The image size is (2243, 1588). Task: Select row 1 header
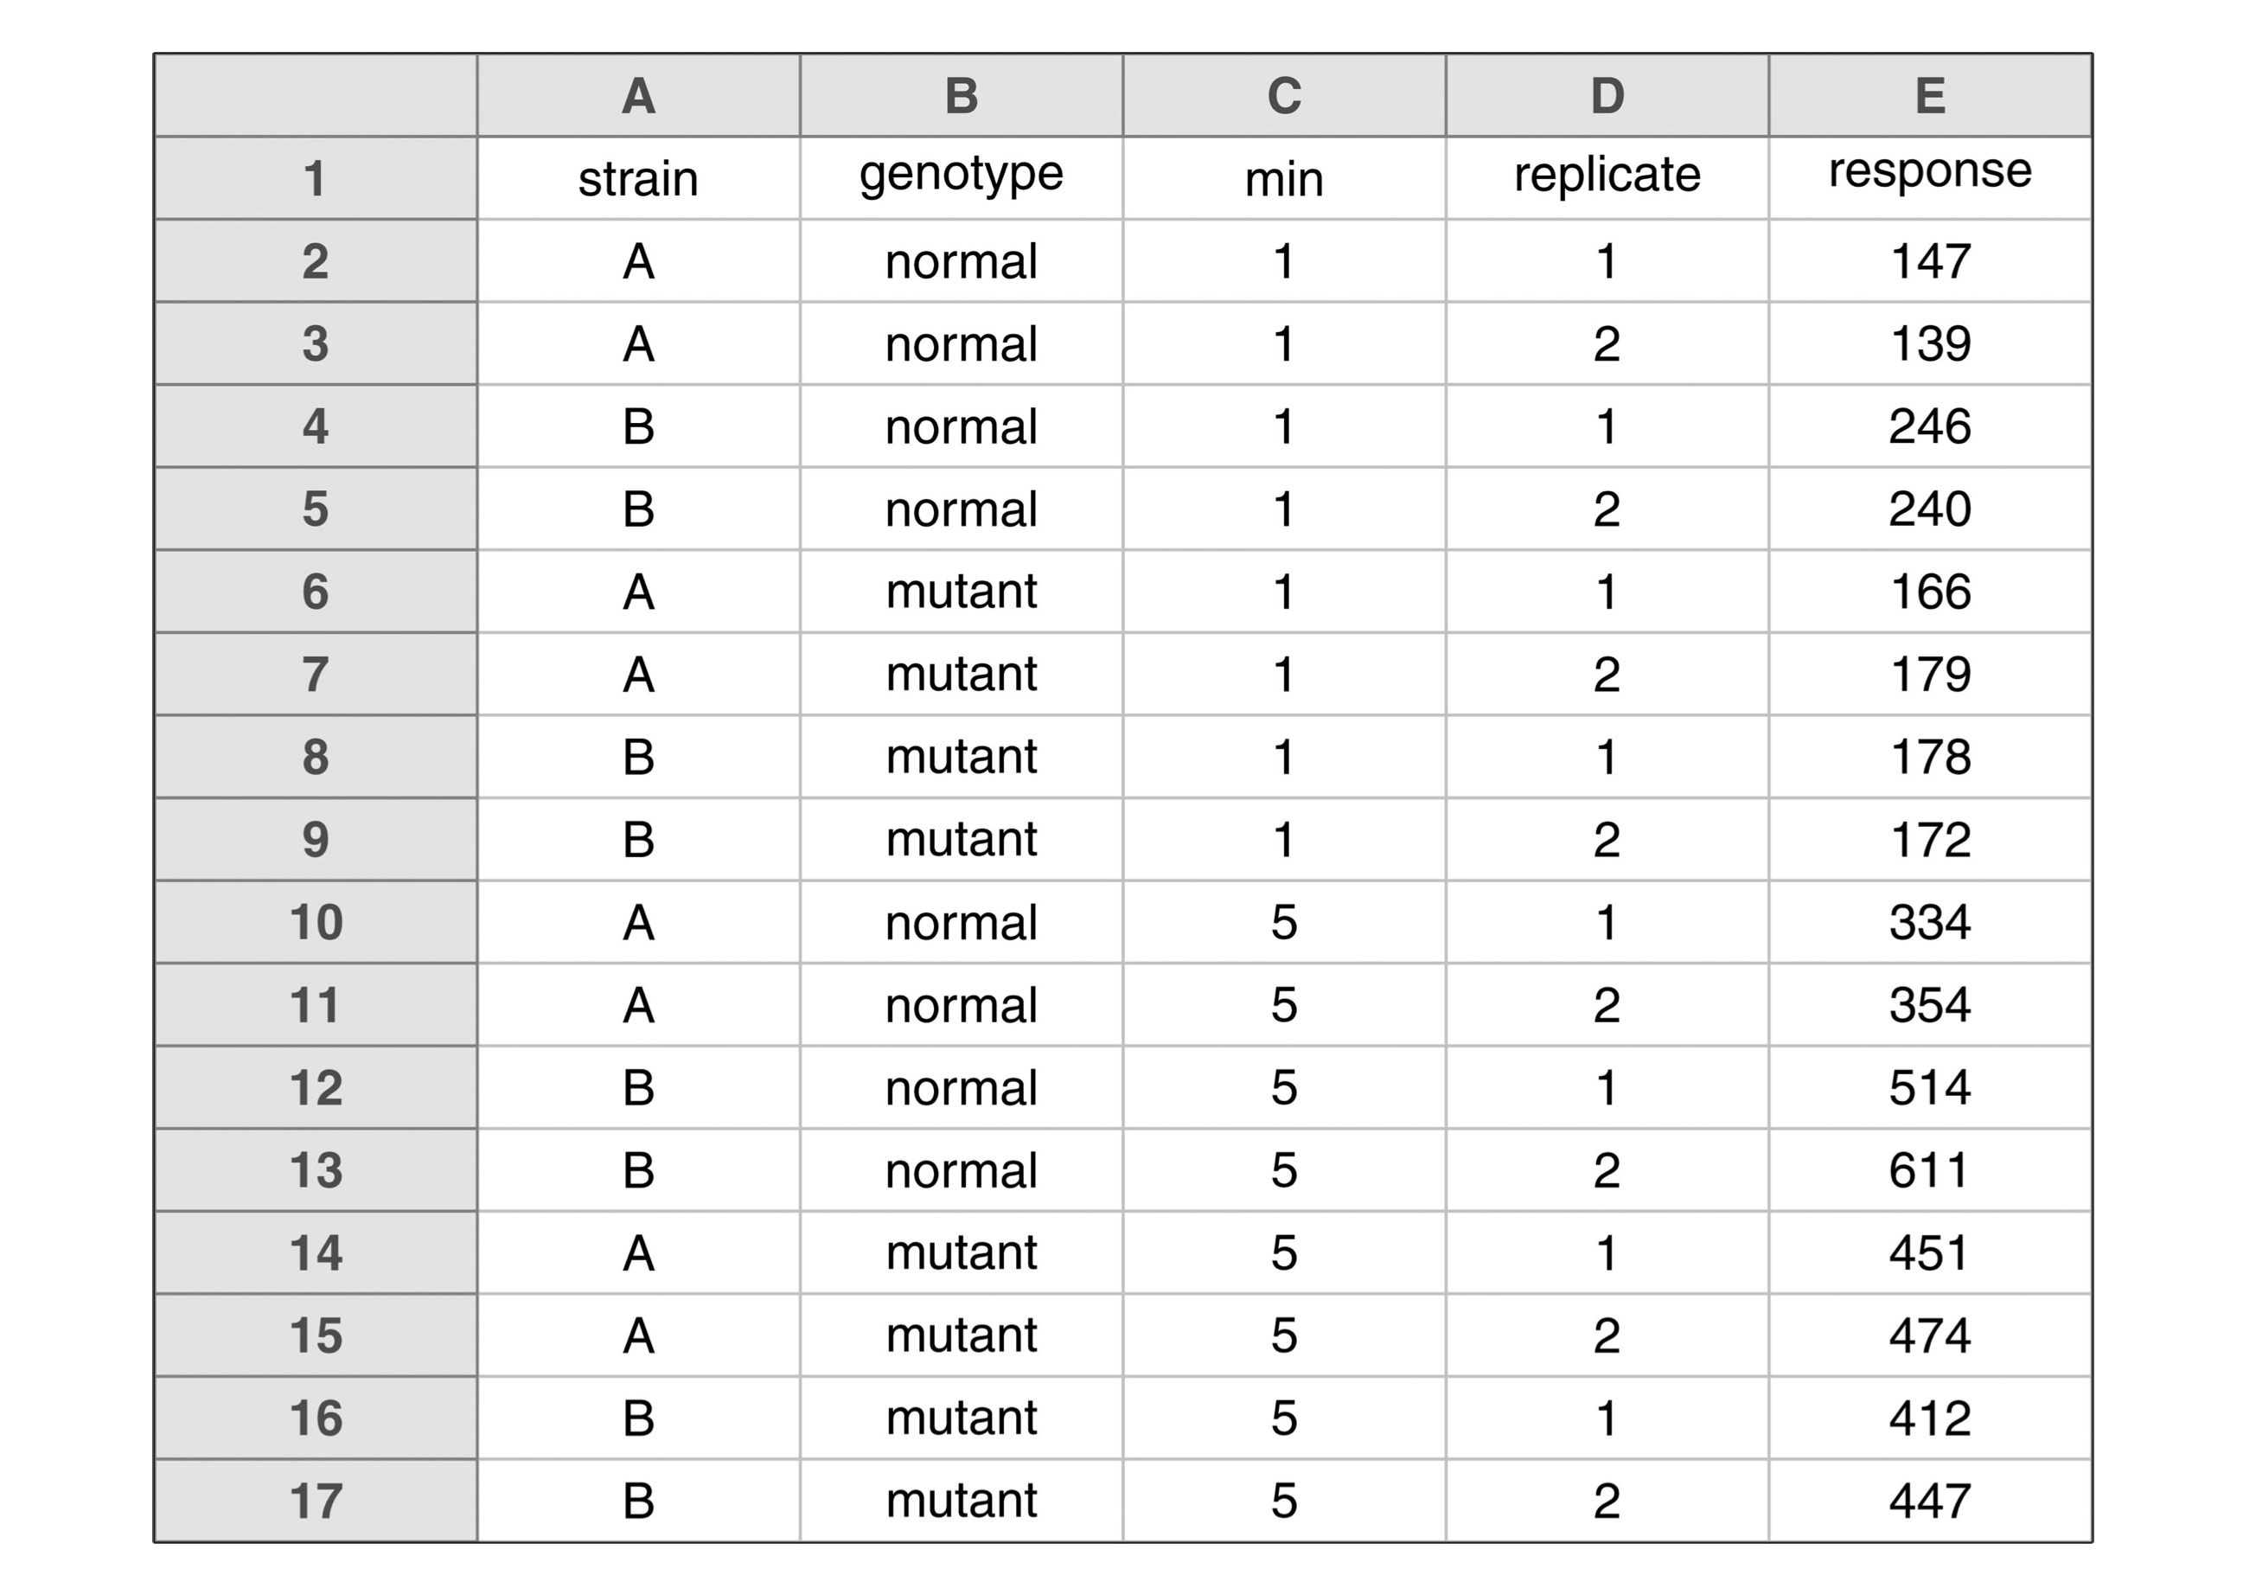pos(315,178)
